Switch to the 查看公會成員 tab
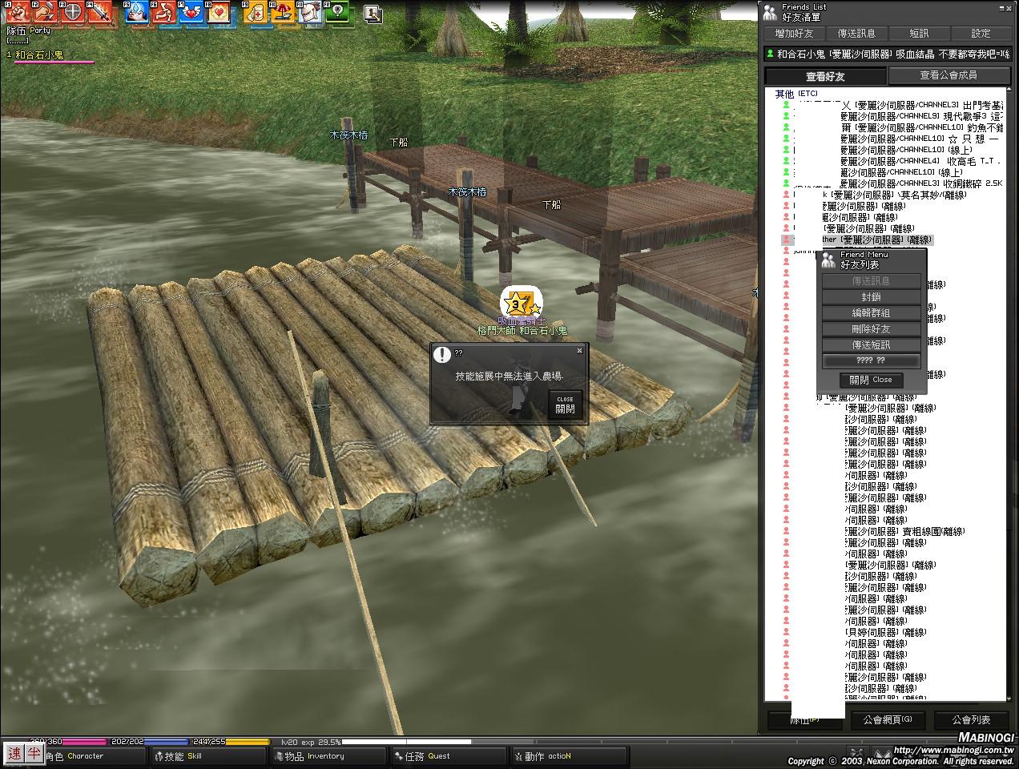 click(949, 75)
